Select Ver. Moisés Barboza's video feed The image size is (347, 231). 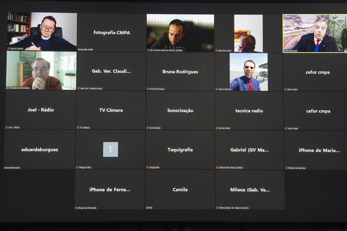180,33
